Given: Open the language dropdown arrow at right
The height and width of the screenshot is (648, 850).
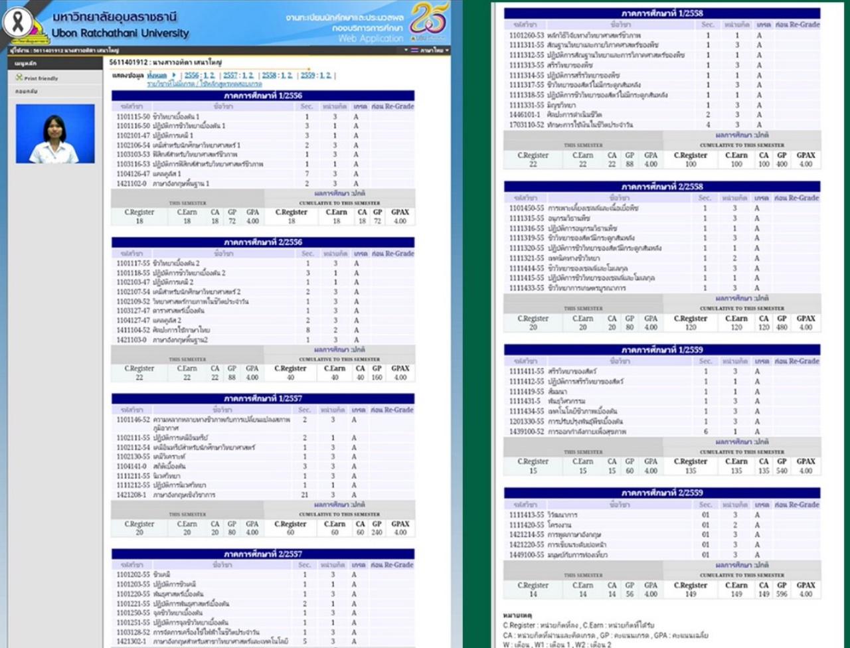Looking at the screenshot, I should (x=448, y=50).
